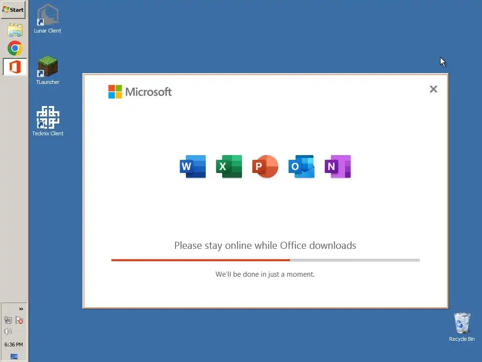482x362 pixels.
Task: Open the Recycle Bin
Action: coord(462,327)
